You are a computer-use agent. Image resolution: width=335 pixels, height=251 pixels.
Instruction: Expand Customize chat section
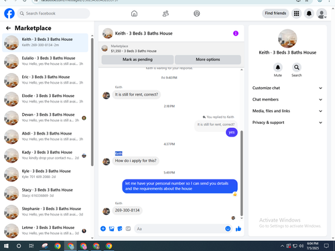(x=287, y=88)
